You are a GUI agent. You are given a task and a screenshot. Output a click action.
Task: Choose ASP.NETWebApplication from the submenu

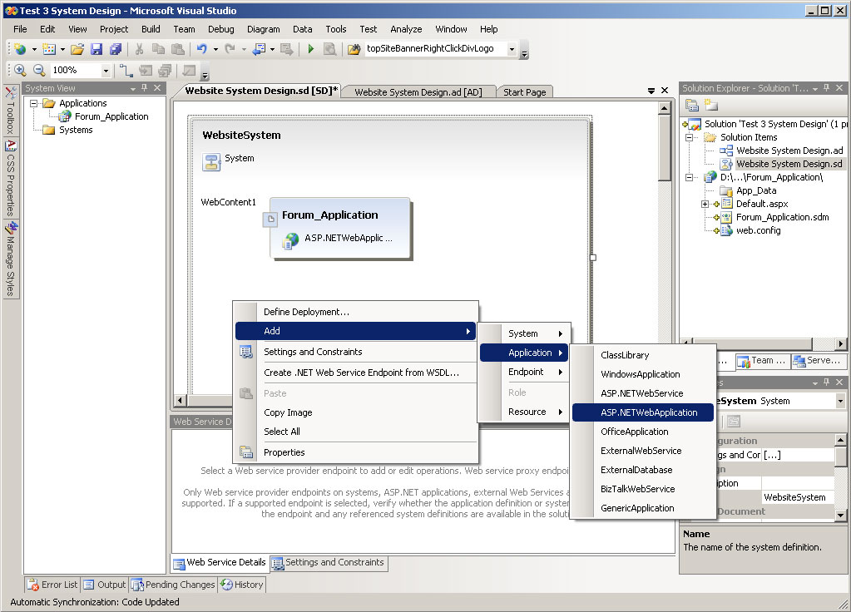(x=642, y=412)
